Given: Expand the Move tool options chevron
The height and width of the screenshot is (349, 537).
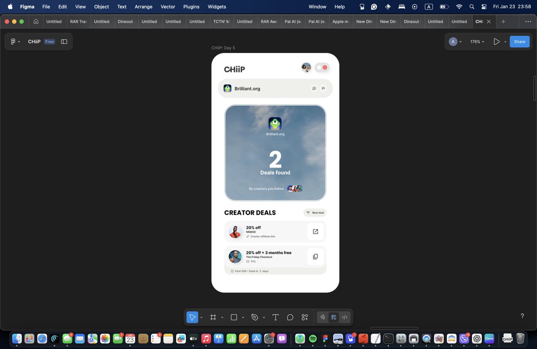Looking at the screenshot, I should point(201,317).
